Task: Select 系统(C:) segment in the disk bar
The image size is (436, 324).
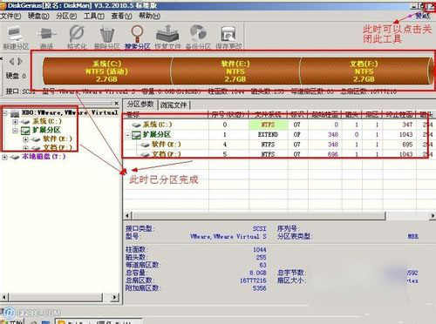Action: tap(107, 71)
